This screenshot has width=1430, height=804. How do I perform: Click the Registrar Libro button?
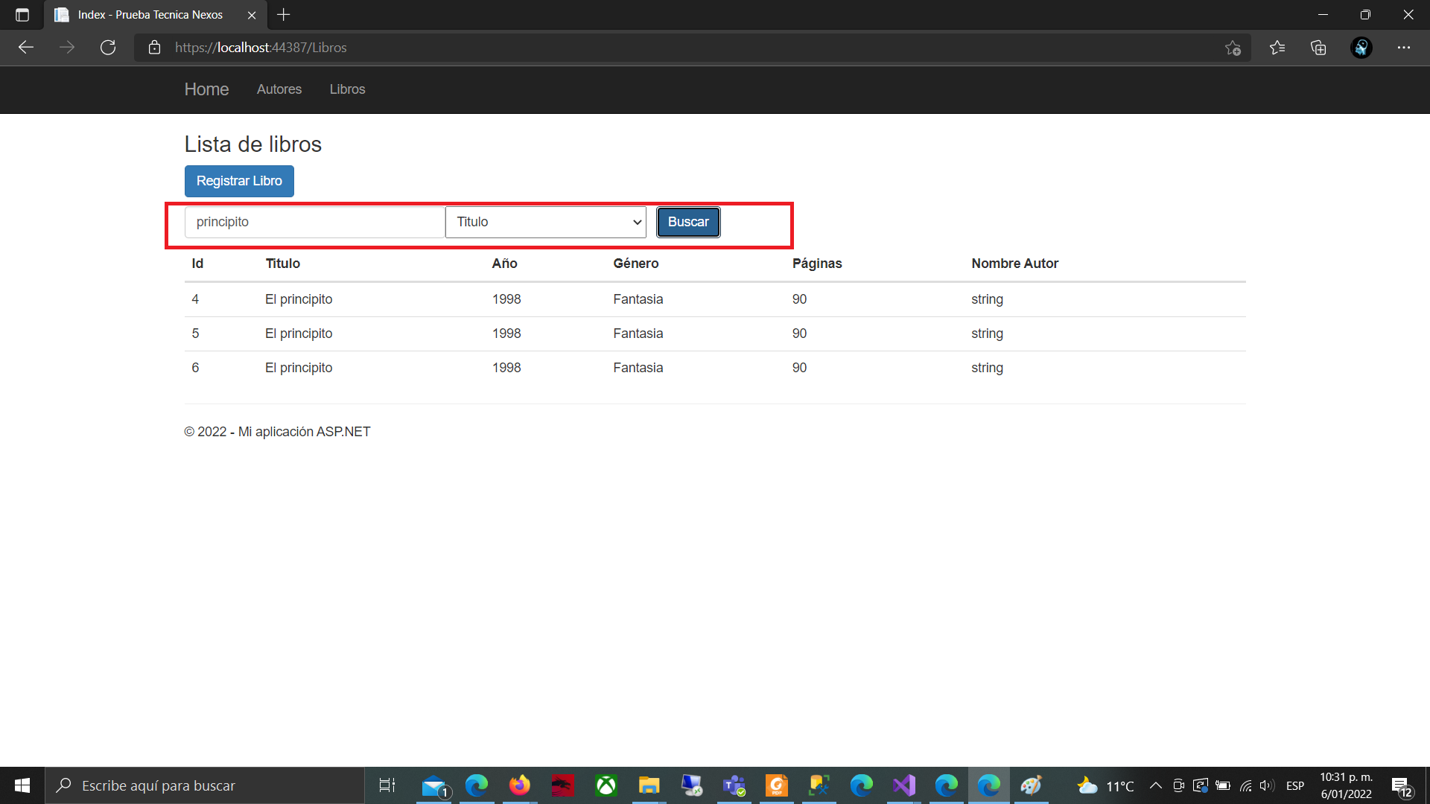point(239,181)
